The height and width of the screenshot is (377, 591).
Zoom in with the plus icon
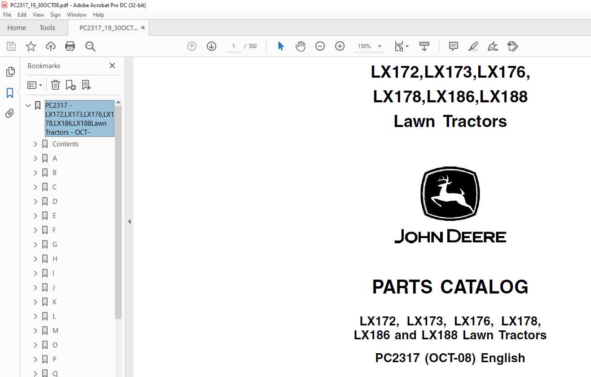click(x=340, y=46)
